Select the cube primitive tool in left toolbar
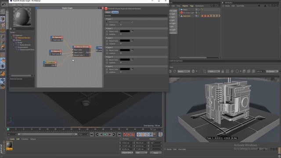The width and height of the screenshot is (281, 158). [3, 18]
